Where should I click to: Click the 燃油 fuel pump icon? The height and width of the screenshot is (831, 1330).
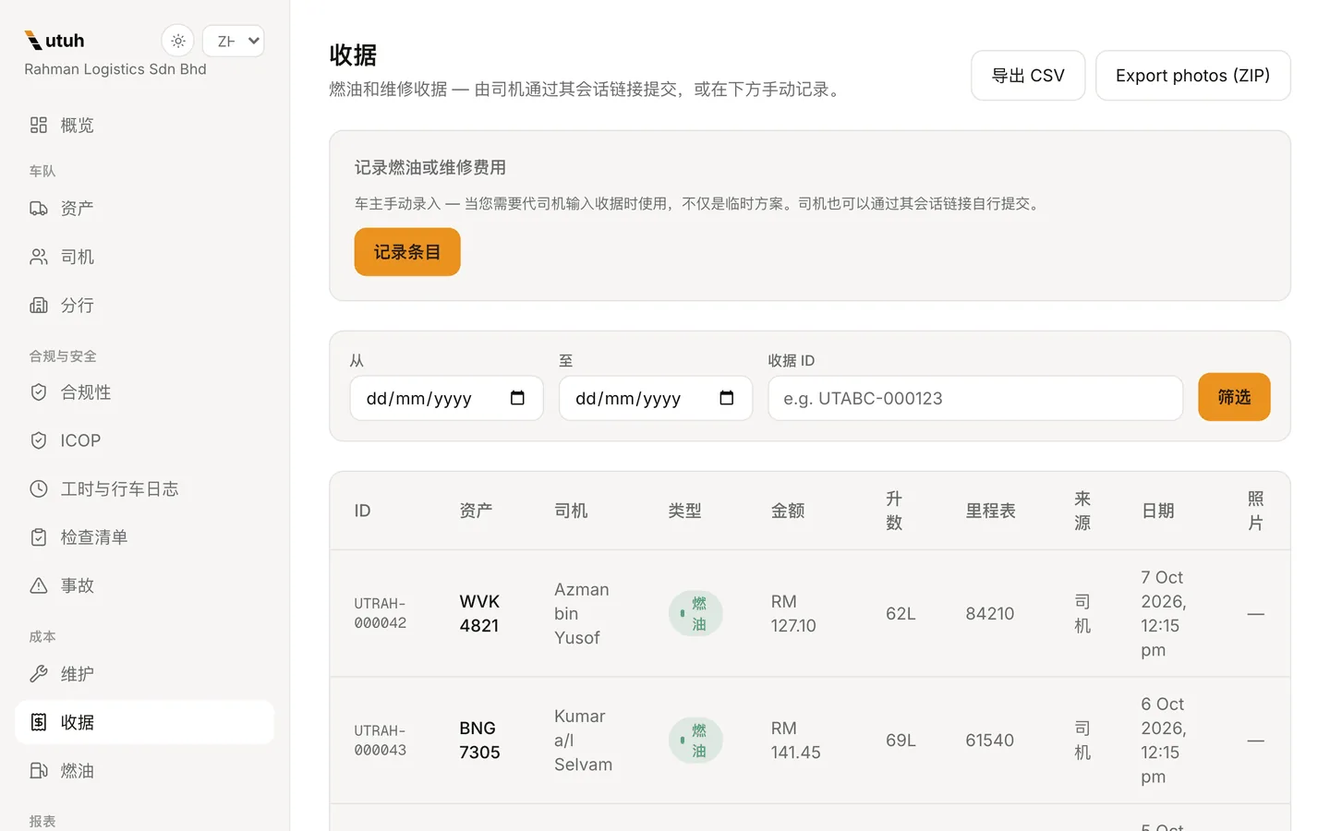[39, 770]
